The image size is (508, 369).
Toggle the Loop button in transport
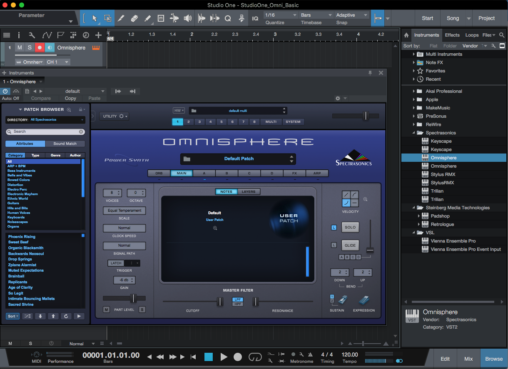(x=255, y=357)
